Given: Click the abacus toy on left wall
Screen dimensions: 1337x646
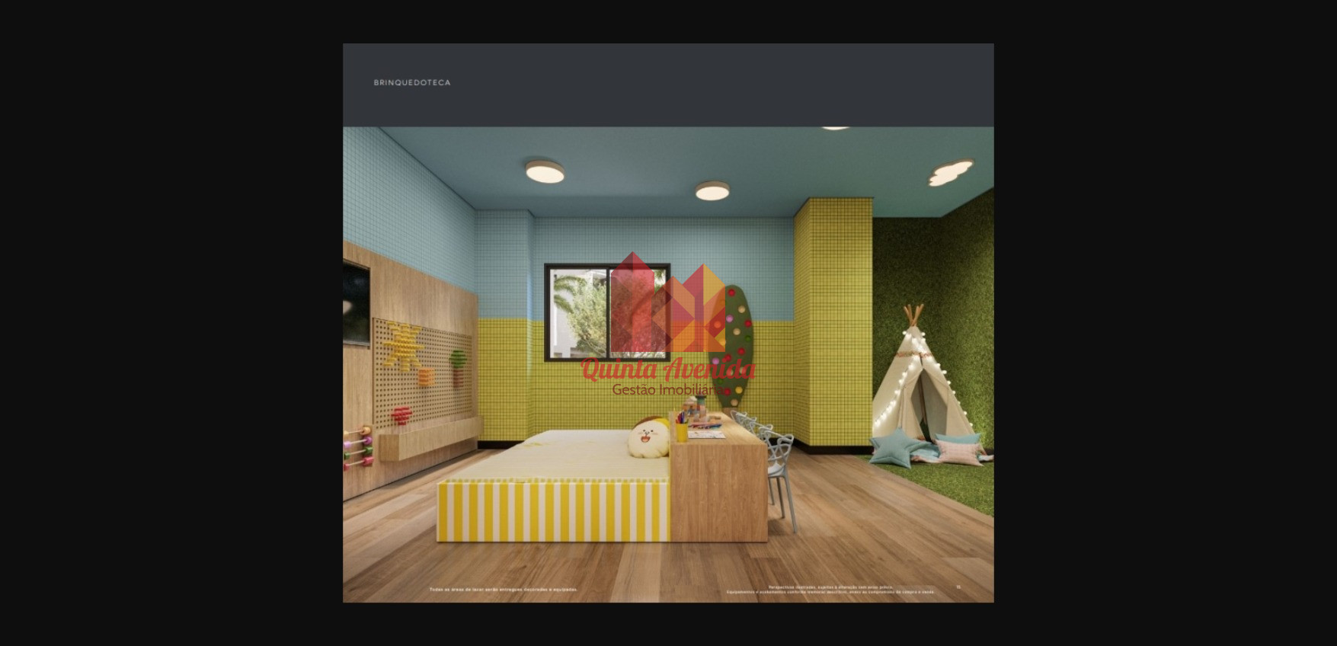Looking at the screenshot, I should (x=357, y=447).
